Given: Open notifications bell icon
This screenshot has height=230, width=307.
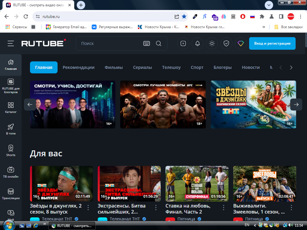Looking at the screenshot, I should pos(197,44).
